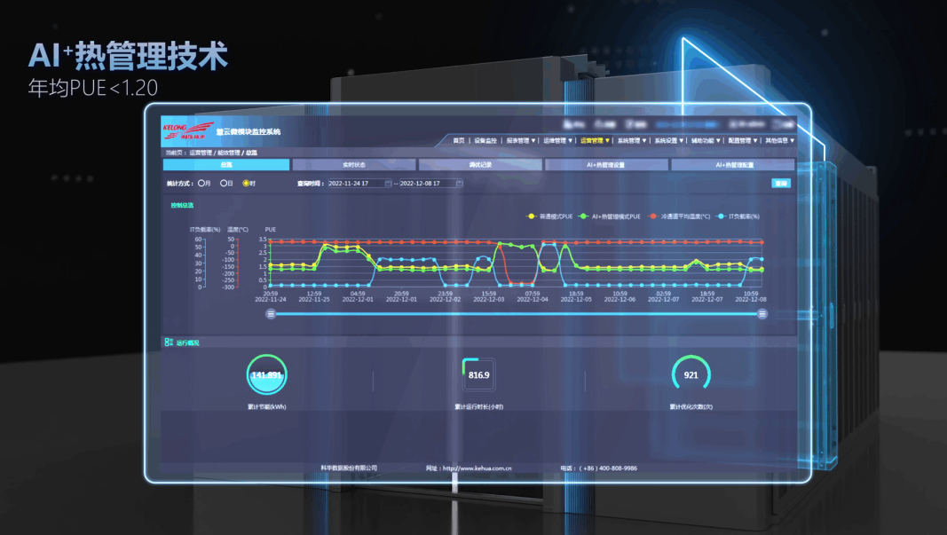The height and width of the screenshot is (535, 947).
Task: Expand 系统管理 dropdown menu
Action: click(x=632, y=141)
